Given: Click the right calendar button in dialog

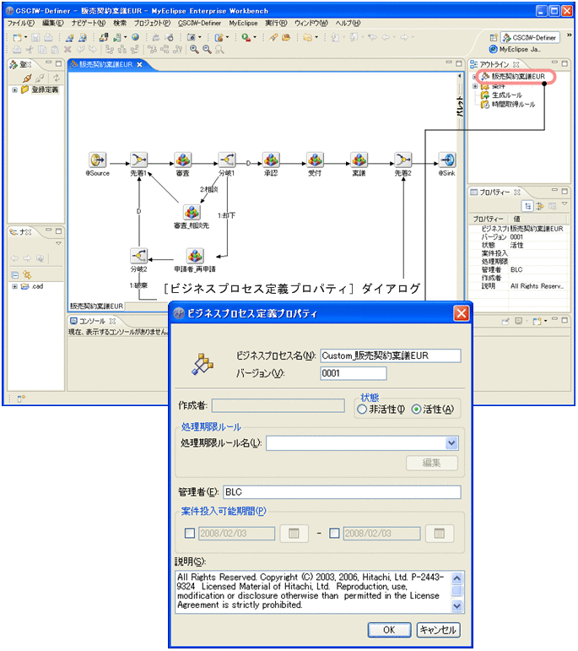Looking at the screenshot, I should coord(440,534).
